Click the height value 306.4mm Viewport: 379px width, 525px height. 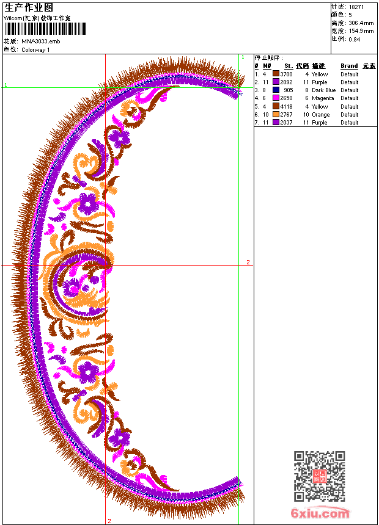(361, 23)
